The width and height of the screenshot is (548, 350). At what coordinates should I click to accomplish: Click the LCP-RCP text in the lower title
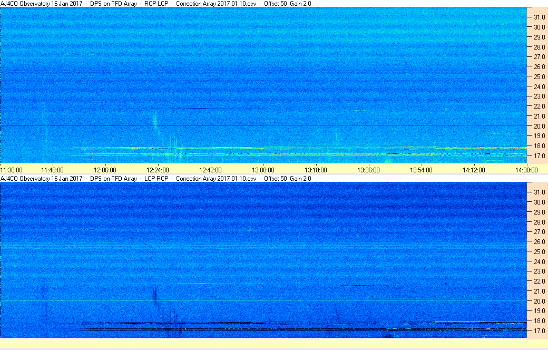click(x=156, y=179)
